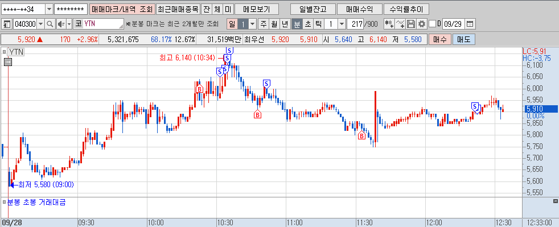
Task: Click the stock search magnifier icon
Action: (50, 24)
